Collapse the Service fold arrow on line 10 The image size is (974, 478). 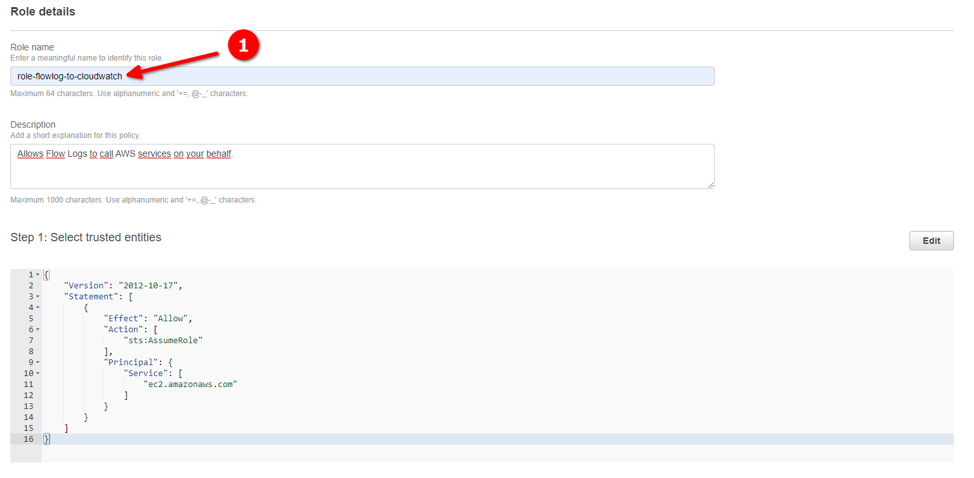(38, 373)
